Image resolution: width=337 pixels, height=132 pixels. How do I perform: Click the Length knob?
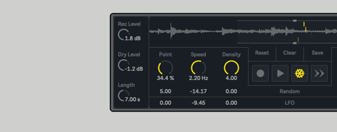(x=123, y=96)
